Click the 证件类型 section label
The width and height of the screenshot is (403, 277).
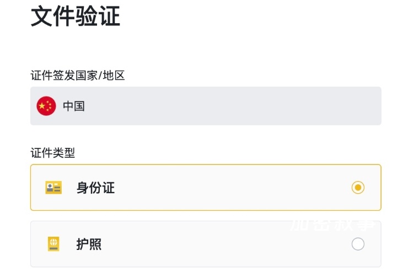click(52, 153)
